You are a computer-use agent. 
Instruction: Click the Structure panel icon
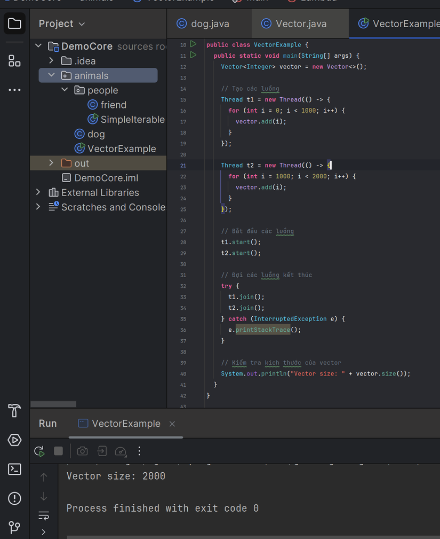(x=14, y=60)
